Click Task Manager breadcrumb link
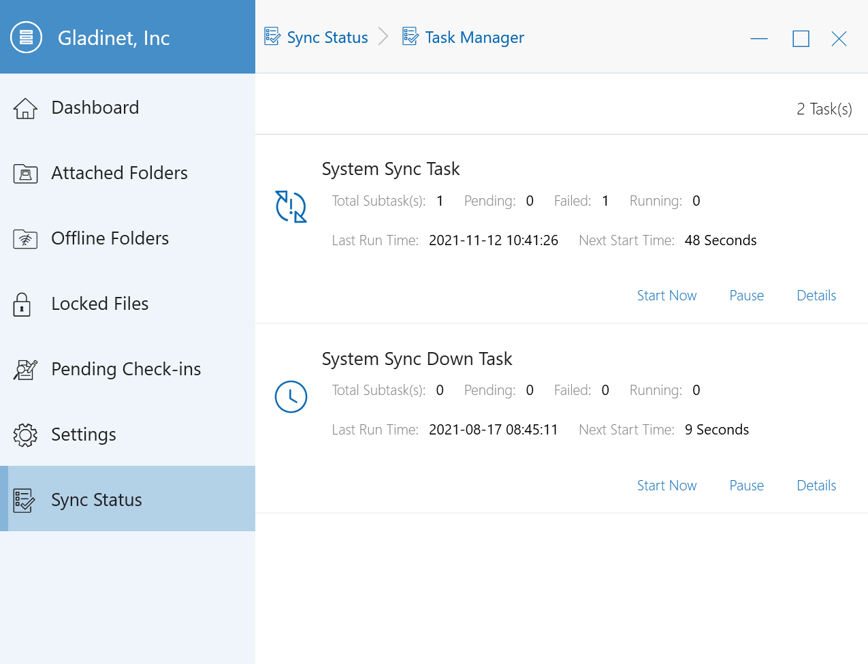This screenshot has width=868, height=664. point(475,37)
